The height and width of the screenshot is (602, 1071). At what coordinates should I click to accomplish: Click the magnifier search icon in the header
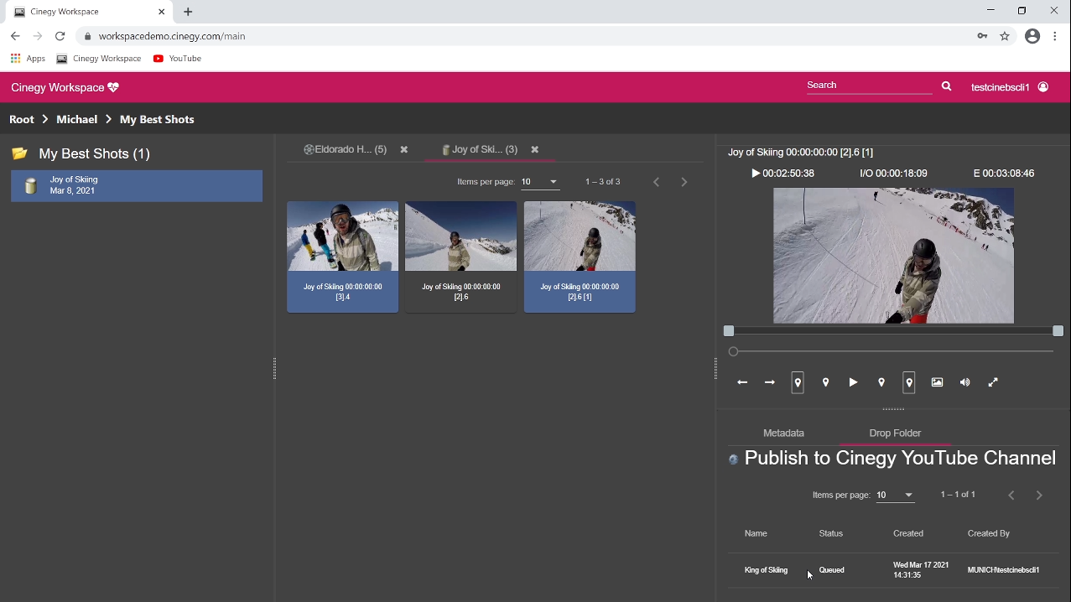pyautogui.click(x=947, y=86)
